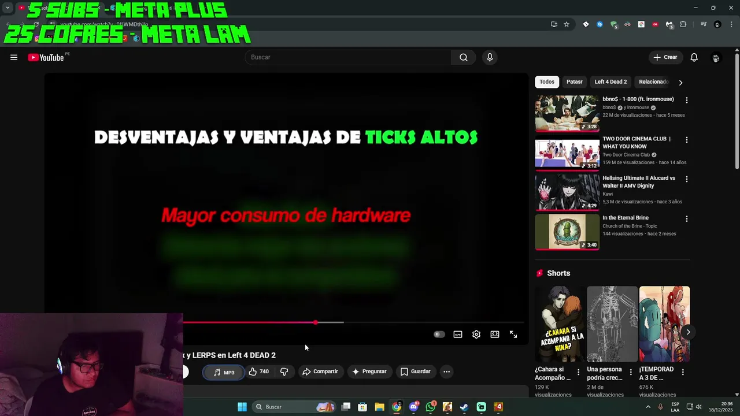The image size is (740, 416).
Task: Open options for In the Eternal Brine
Action: [687, 219]
